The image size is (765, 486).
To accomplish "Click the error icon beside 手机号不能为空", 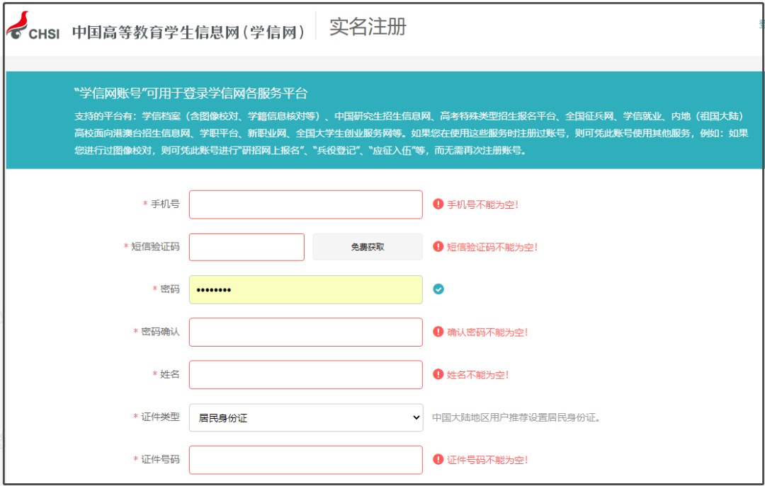I will (438, 204).
